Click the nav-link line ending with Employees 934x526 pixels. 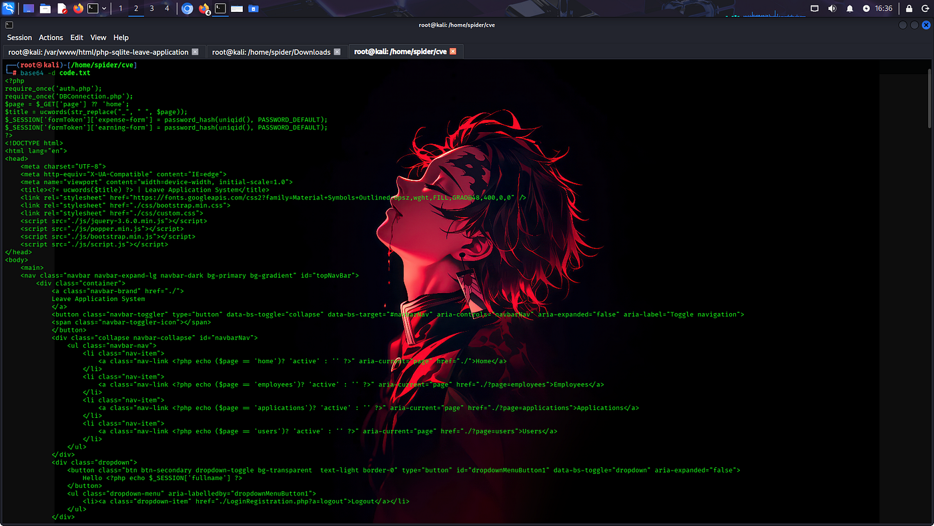tap(352, 384)
